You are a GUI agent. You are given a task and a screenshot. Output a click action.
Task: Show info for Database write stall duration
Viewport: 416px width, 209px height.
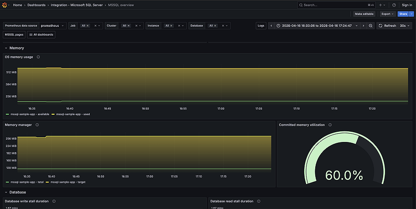coord(54,201)
